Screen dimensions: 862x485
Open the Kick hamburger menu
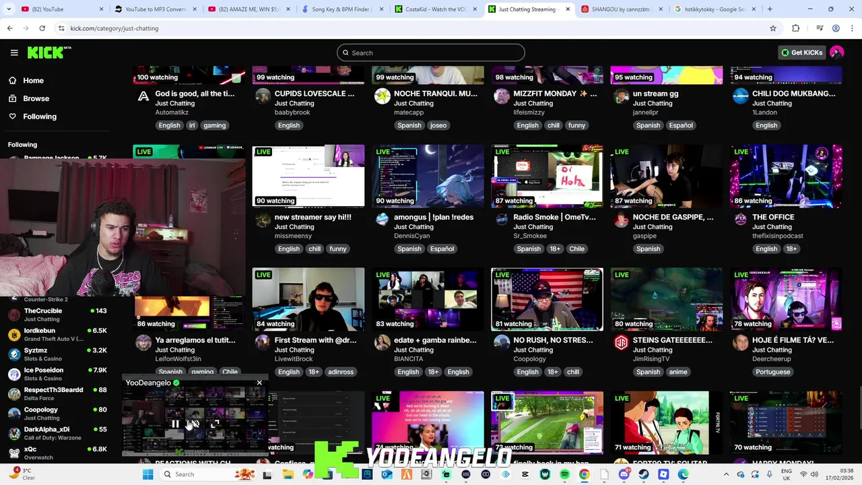pyautogui.click(x=14, y=53)
